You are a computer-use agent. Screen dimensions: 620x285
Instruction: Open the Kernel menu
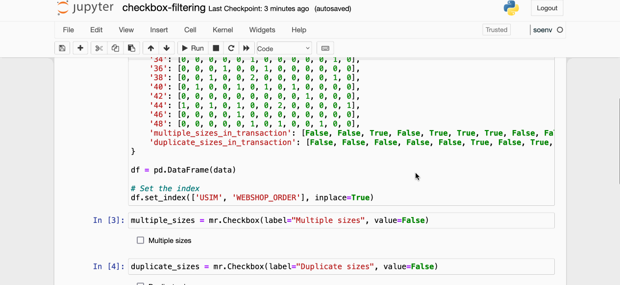point(223,30)
